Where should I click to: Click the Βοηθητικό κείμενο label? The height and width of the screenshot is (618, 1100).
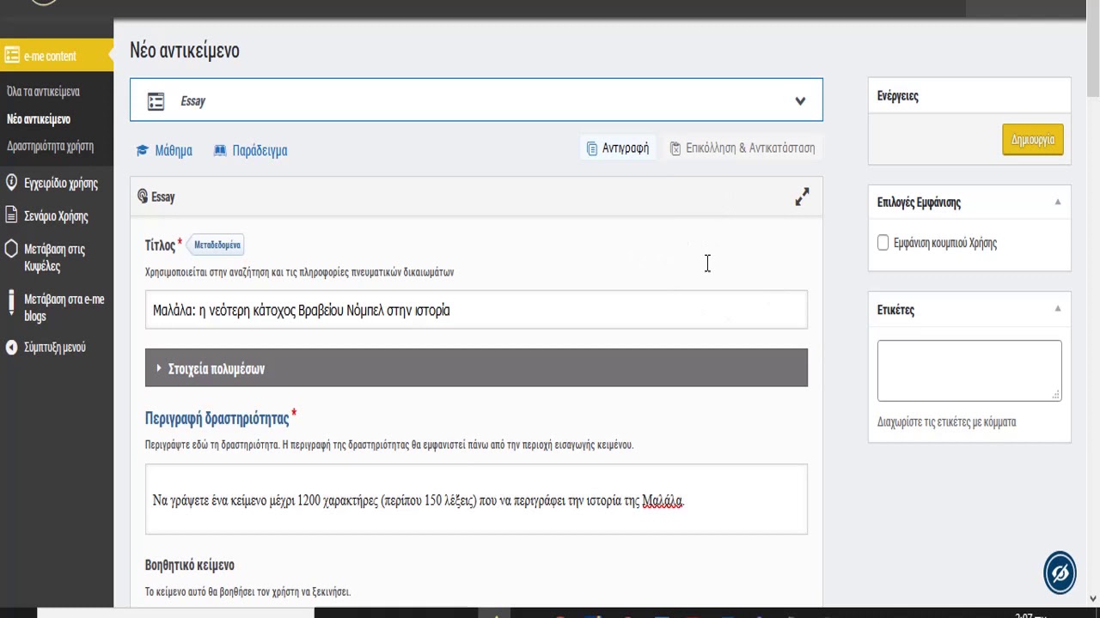(190, 565)
